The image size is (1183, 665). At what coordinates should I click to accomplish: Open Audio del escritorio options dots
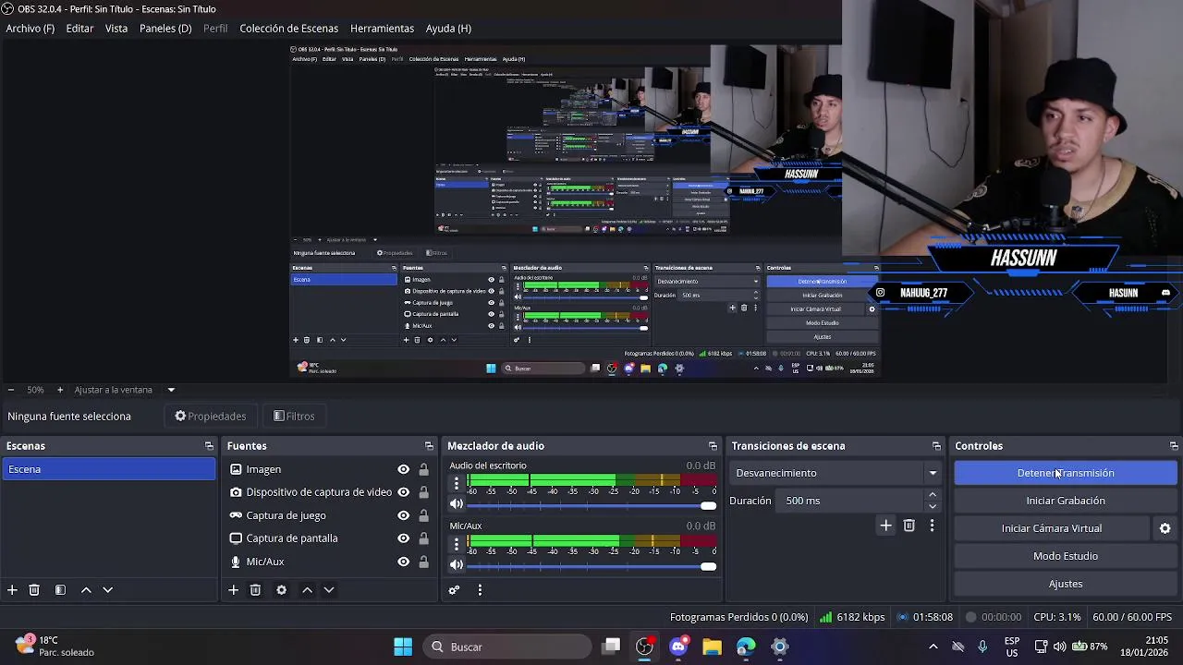point(456,484)
